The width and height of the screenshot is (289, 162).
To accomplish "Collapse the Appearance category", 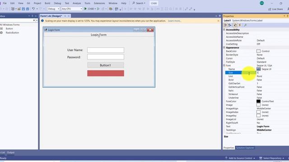I will pos(224,48).
